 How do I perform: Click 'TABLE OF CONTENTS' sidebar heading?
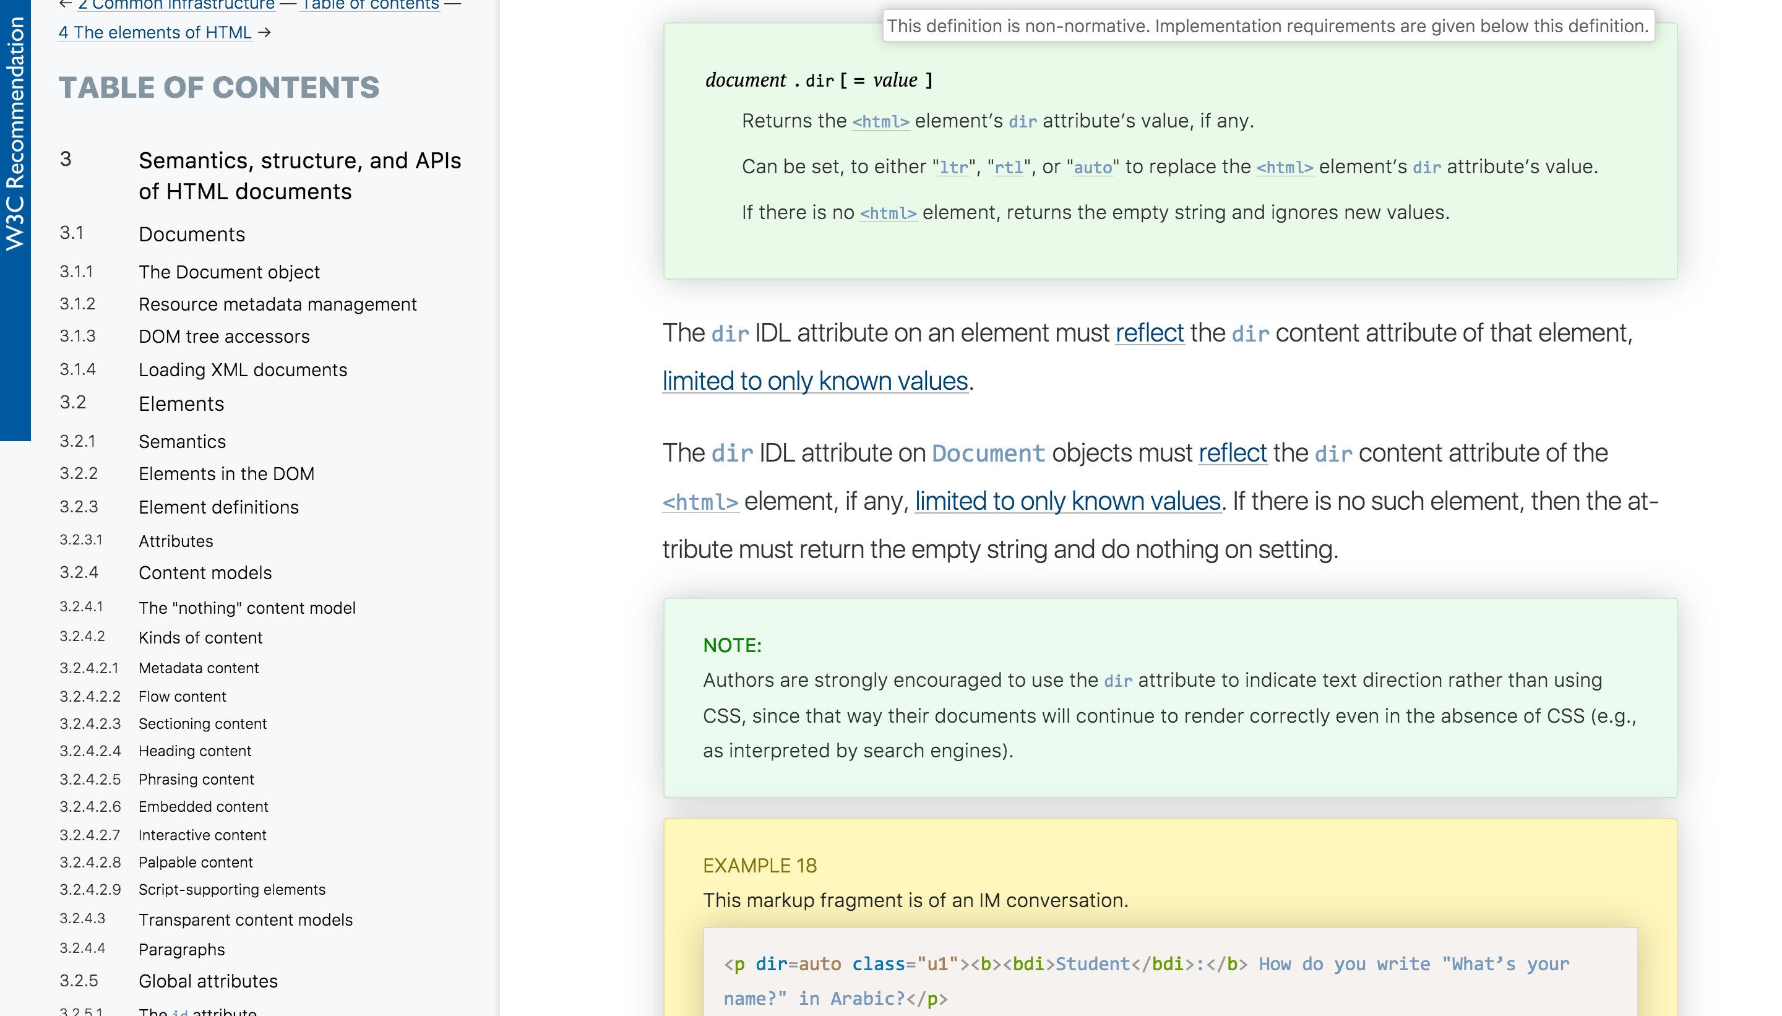[218, 87]
